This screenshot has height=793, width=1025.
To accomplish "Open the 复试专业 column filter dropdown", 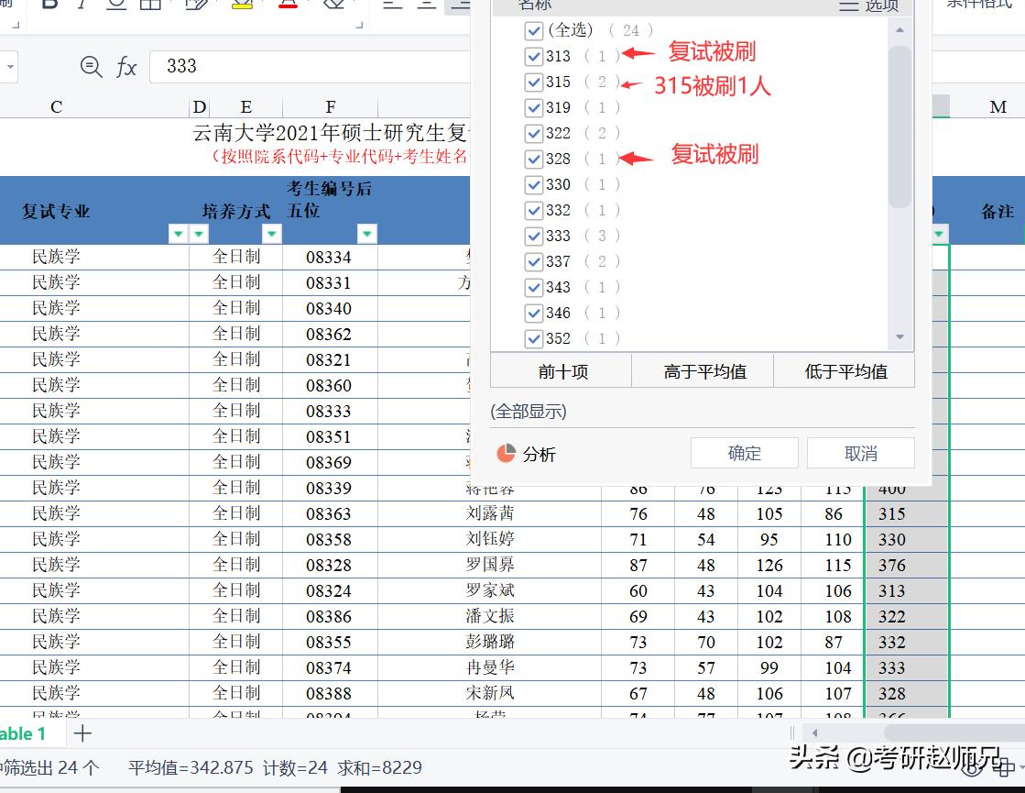I will 178,233.
